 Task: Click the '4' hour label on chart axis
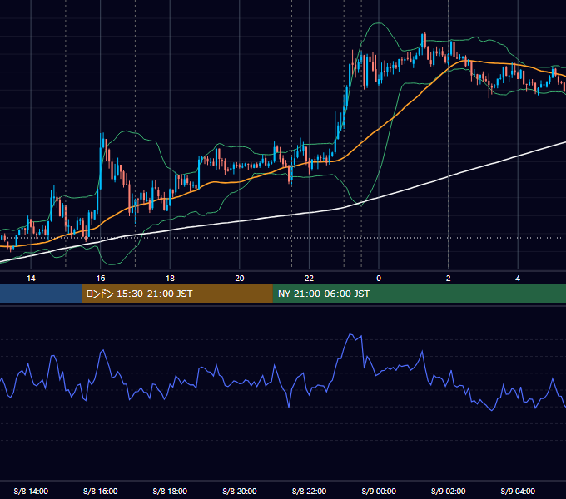[518, 279]
